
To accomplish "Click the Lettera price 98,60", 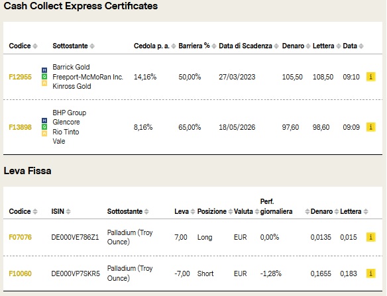I will pos(321,127).
